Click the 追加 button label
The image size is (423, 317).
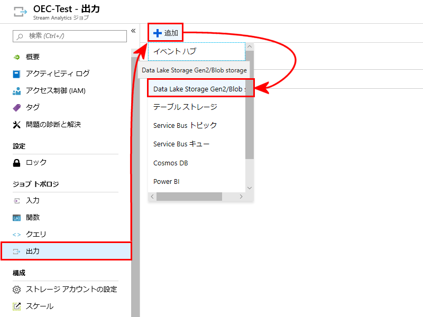pyautogui.click(x=171, y=33)
